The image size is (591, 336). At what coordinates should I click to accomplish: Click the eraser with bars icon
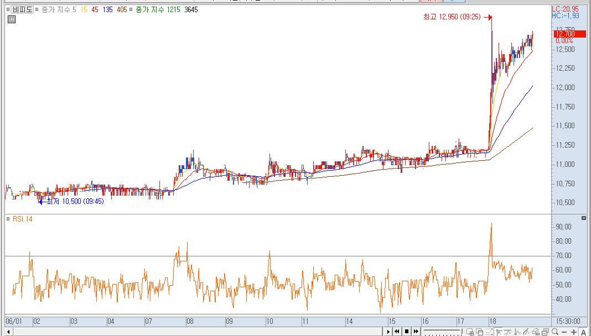point(536,332)
